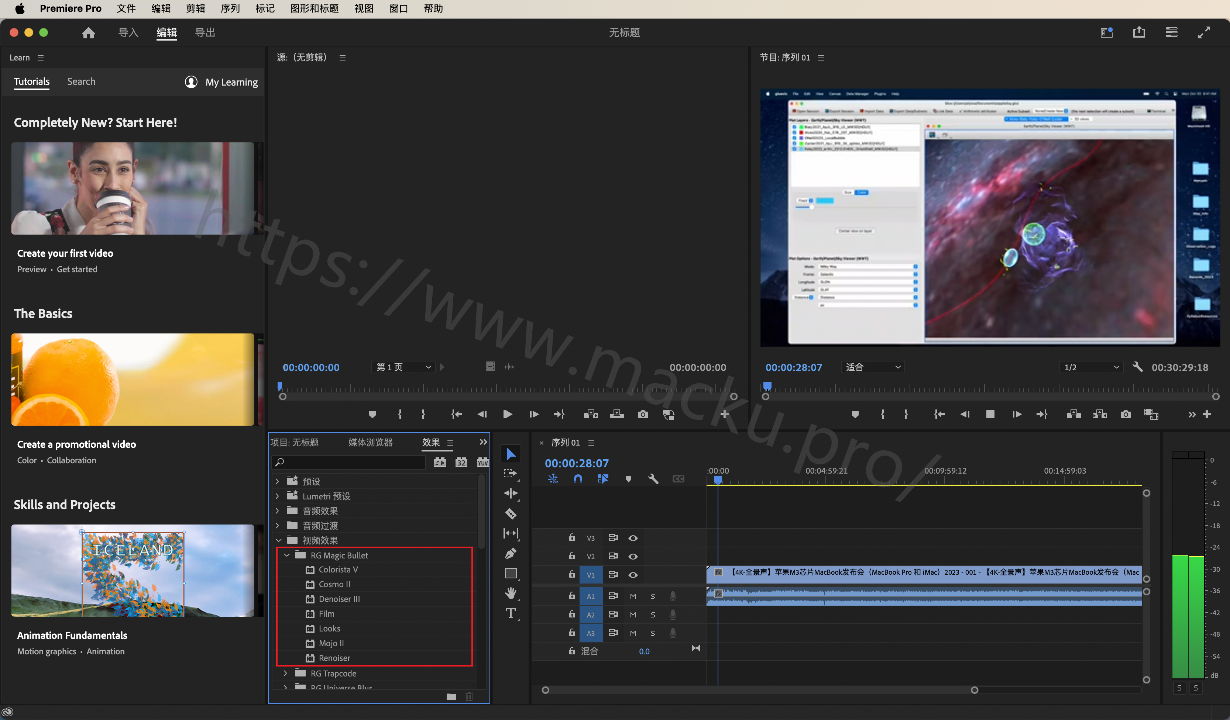The image size is (1230, 720).
Task: Select the Hand tool
Action: (511, 593)
